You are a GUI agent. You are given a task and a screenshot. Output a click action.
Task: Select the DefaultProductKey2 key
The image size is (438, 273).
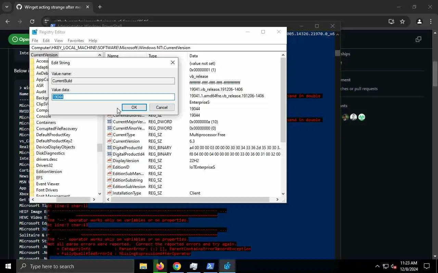[x=54, y=141]
